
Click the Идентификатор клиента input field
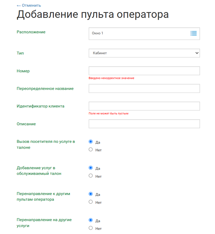click(144, 106)
